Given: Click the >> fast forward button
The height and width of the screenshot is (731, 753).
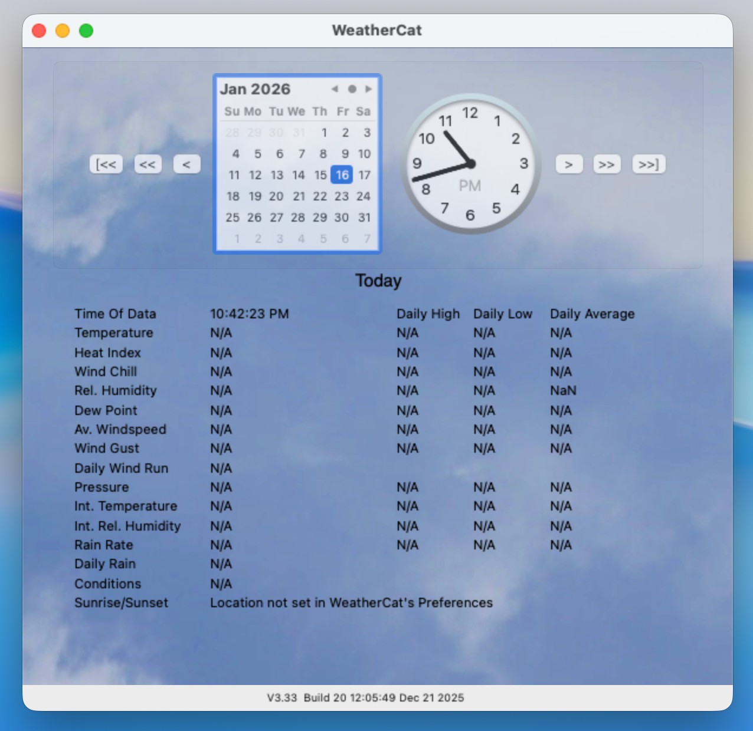Looking at the screenshot, I should tap(607, 164).
